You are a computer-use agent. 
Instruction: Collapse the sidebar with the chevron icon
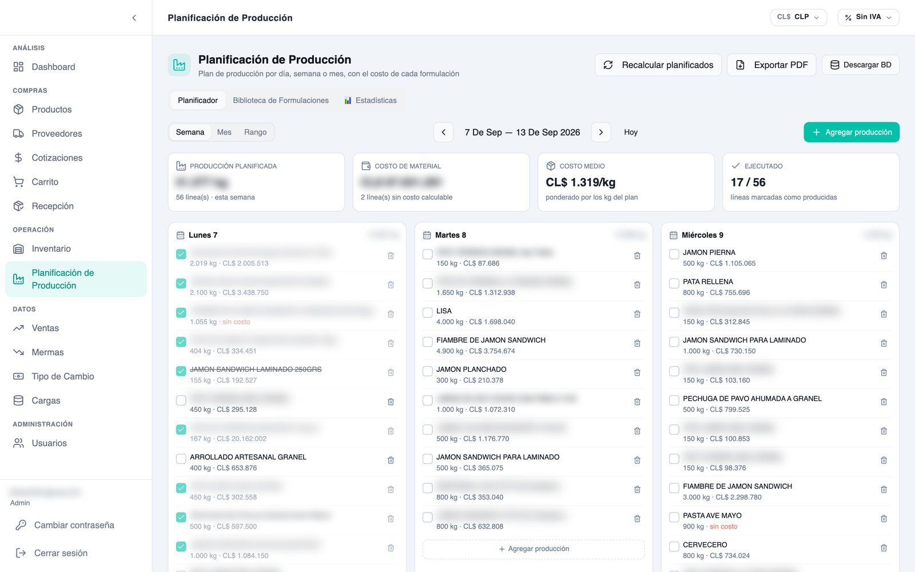(134, 18)
